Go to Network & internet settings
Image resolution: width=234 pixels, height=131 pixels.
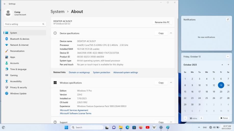coord(19,45)
